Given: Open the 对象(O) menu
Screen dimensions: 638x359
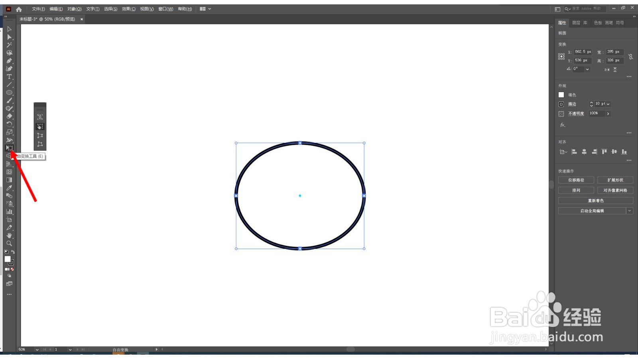Looking at the screenshot, I should click(74, 9).
